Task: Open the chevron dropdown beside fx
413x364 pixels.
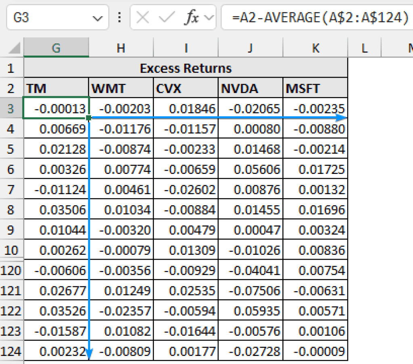Action: (209, 18)
